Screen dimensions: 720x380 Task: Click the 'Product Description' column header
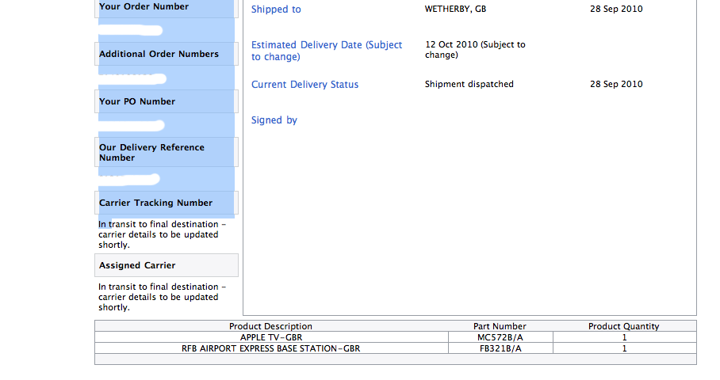pos(270,326)
